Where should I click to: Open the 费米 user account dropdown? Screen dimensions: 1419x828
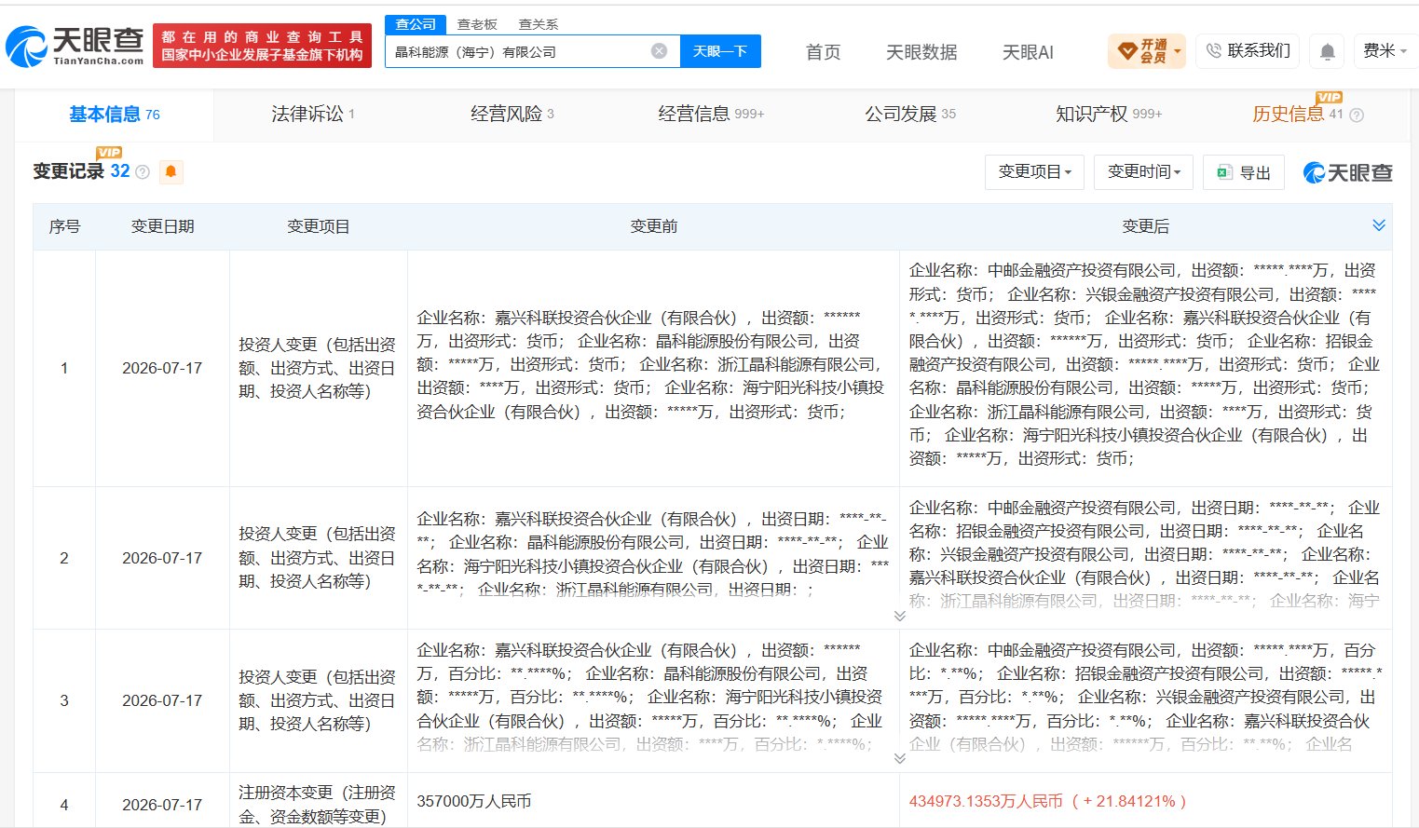click(x=1385, y=51)
